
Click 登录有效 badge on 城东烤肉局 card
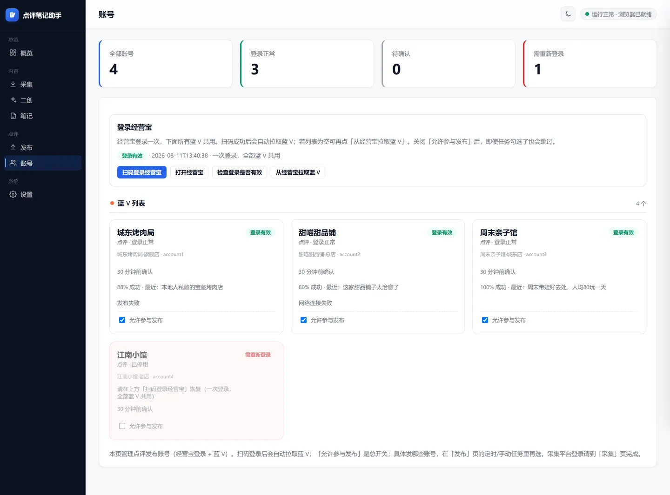click(x=261, y=232)
